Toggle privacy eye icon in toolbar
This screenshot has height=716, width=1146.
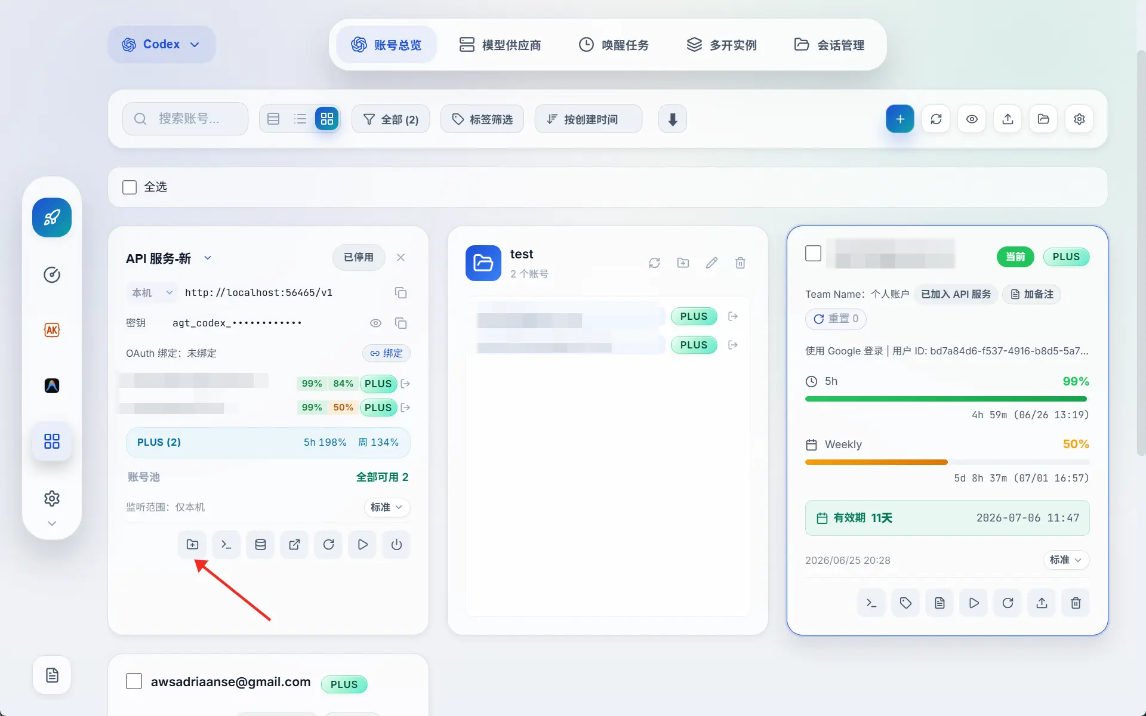click(972, 119)
